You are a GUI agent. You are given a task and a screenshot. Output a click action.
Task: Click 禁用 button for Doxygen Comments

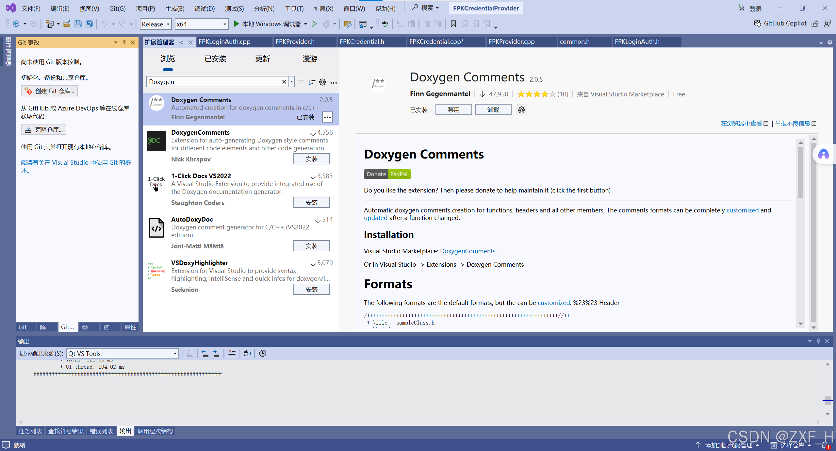point(453,110)
